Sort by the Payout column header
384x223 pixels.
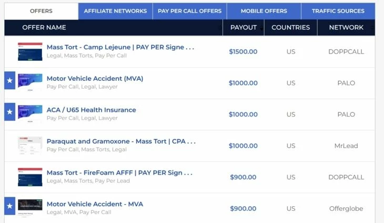[244, 27]
